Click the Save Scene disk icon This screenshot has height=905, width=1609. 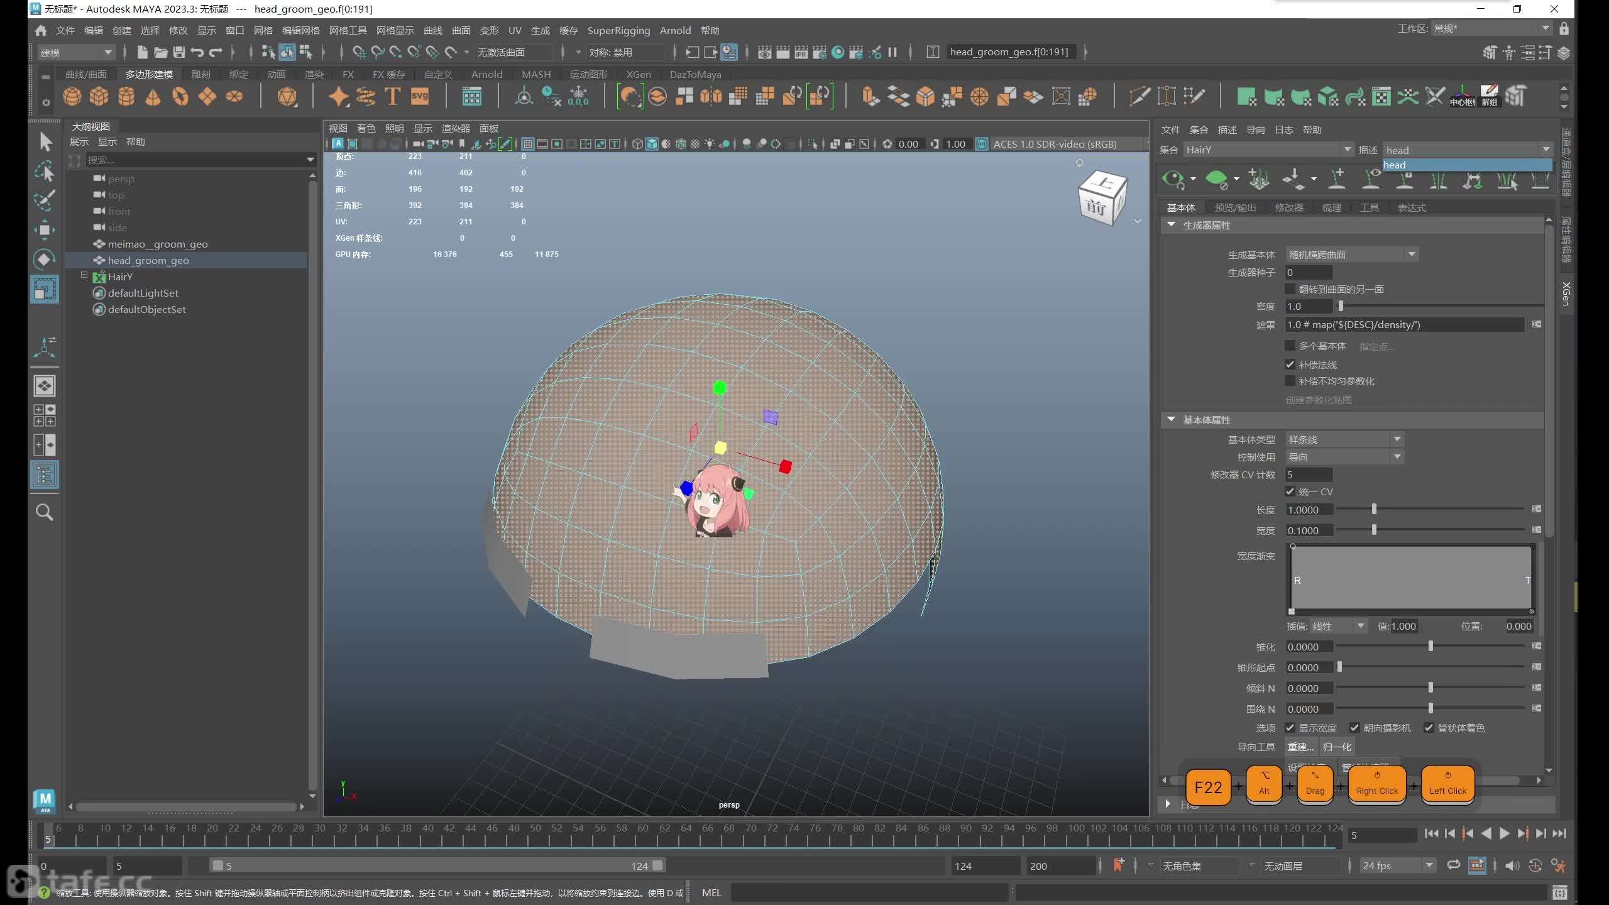(x=179, y=52)
